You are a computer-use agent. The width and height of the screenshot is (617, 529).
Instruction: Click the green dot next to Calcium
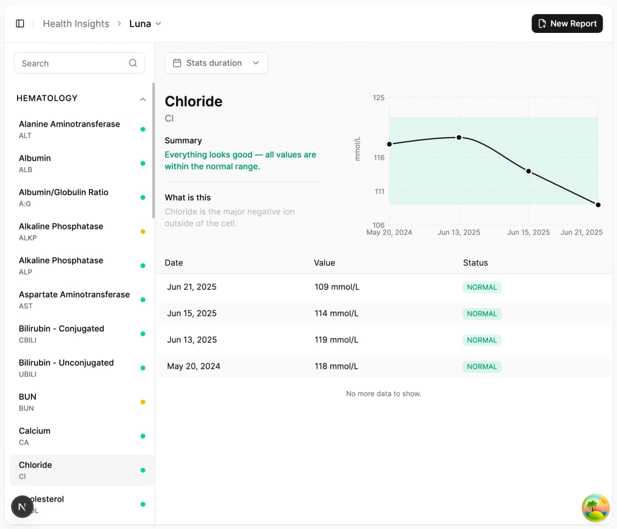(x=142, y=436)
